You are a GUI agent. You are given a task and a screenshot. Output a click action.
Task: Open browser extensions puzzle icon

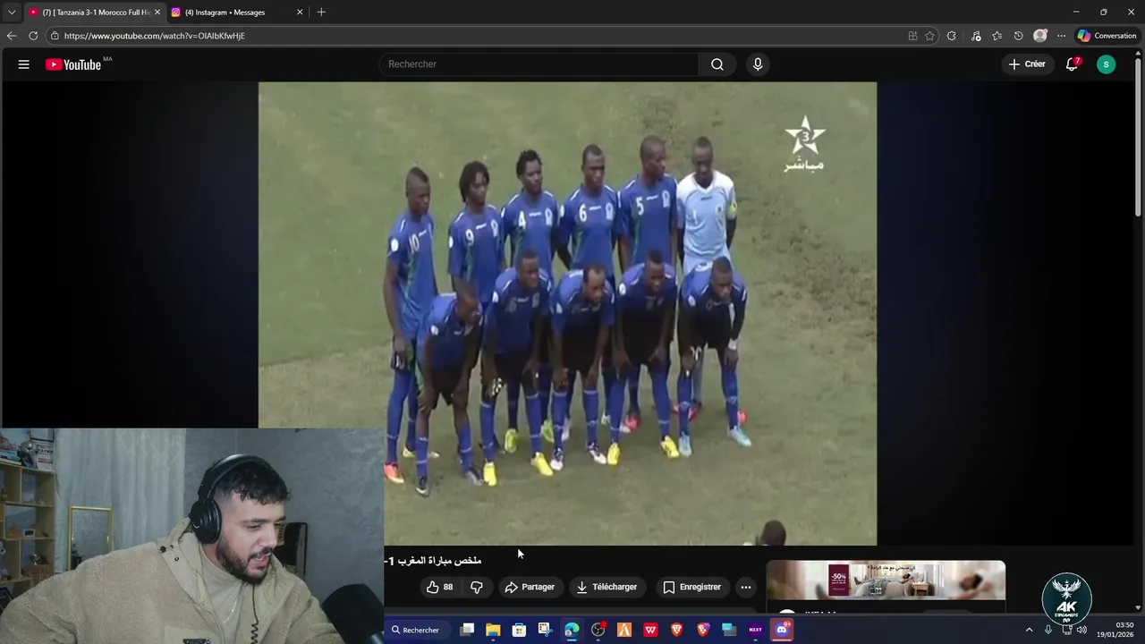pos(952,36)
